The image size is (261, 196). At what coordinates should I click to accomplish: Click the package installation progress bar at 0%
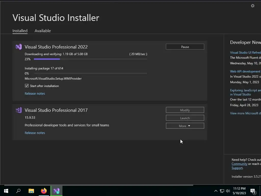pyautogui.click(x=90, y=73)
